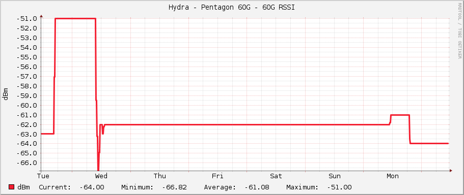Click the 'Current: -64.00' legend value

[x=71, y=187]
